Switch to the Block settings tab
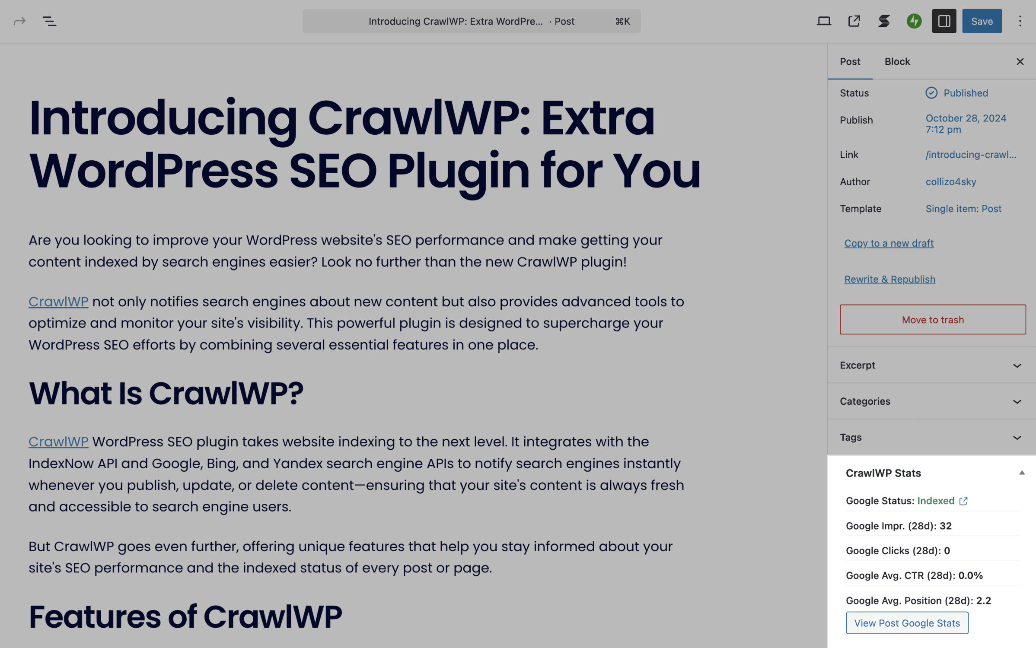Screen dimensions: 1036x648 (x=897, y=61)
